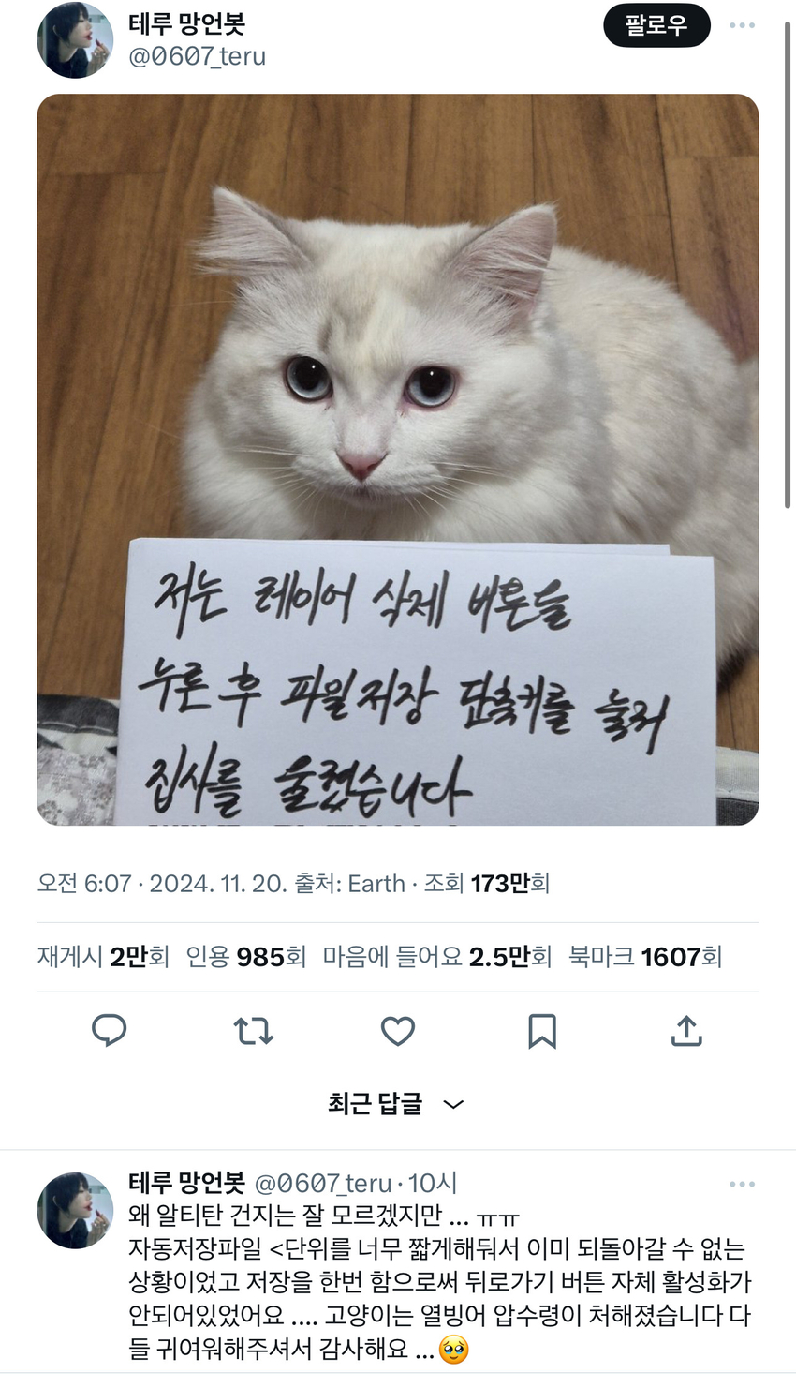
Task: Follow the account with the 팔로우 button
Action: [x=656, y=25]
